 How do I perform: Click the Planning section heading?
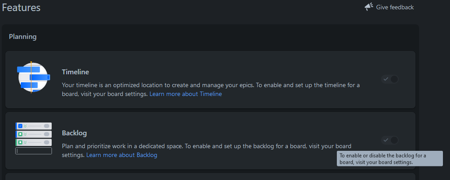23,37
